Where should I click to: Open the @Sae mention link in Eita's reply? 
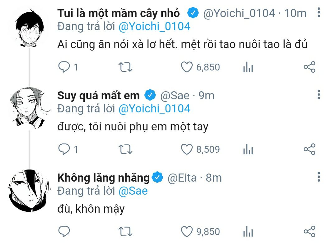tap(133, 191)
